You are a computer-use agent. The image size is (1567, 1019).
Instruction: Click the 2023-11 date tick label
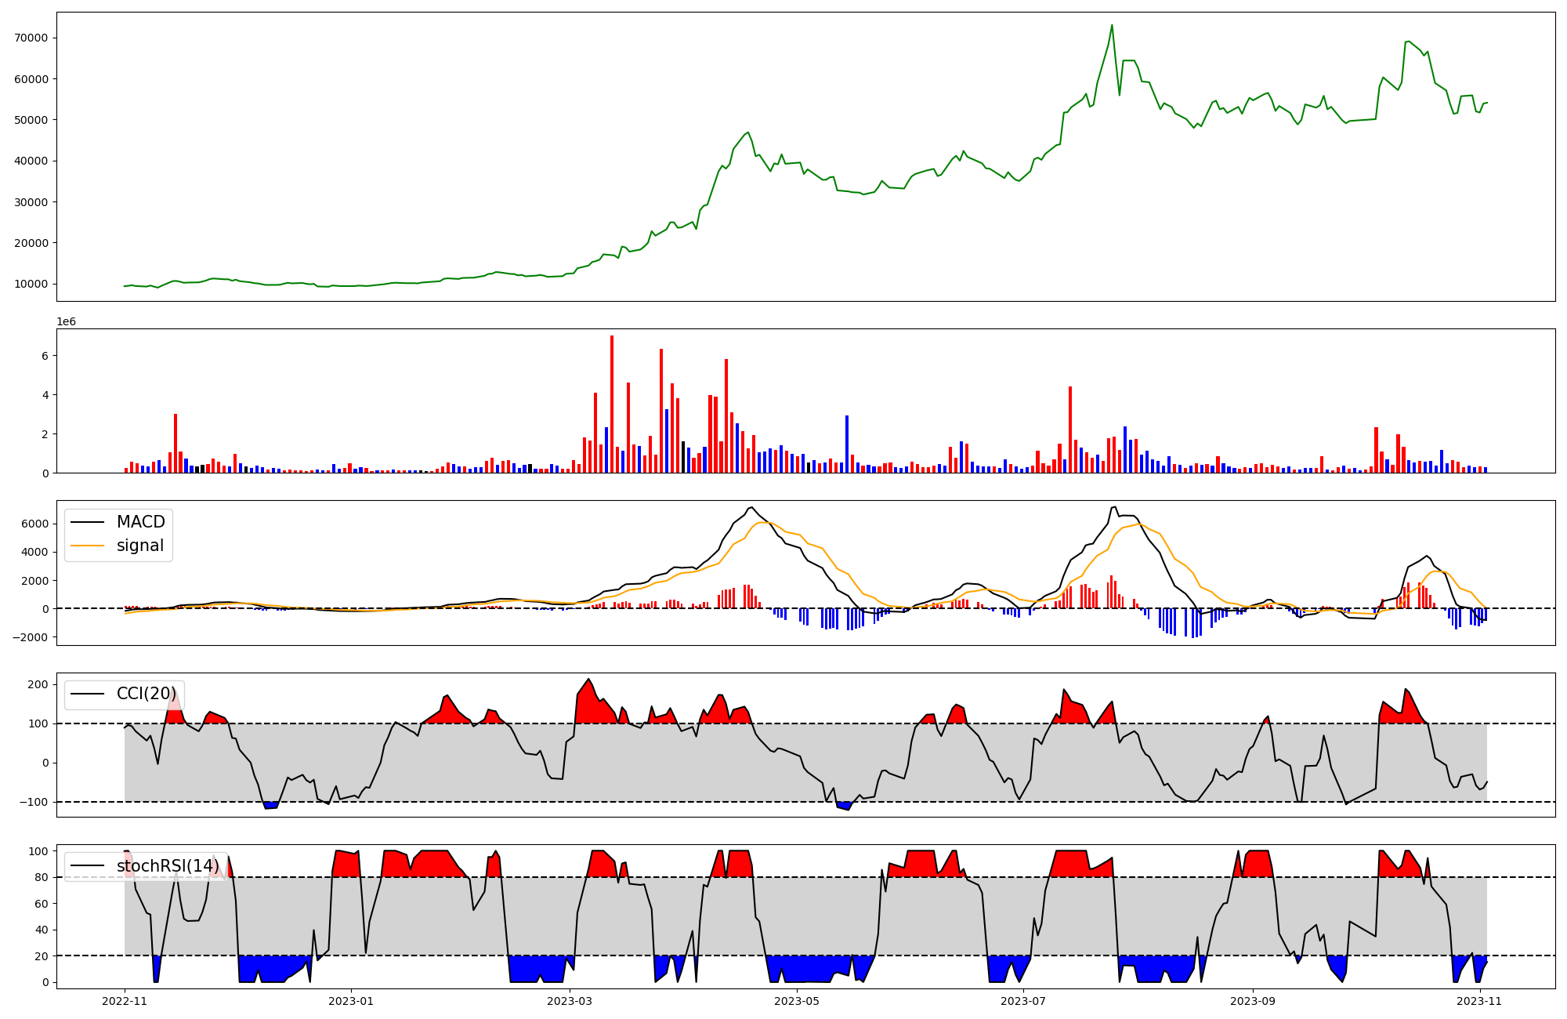pos(1478,1001)
